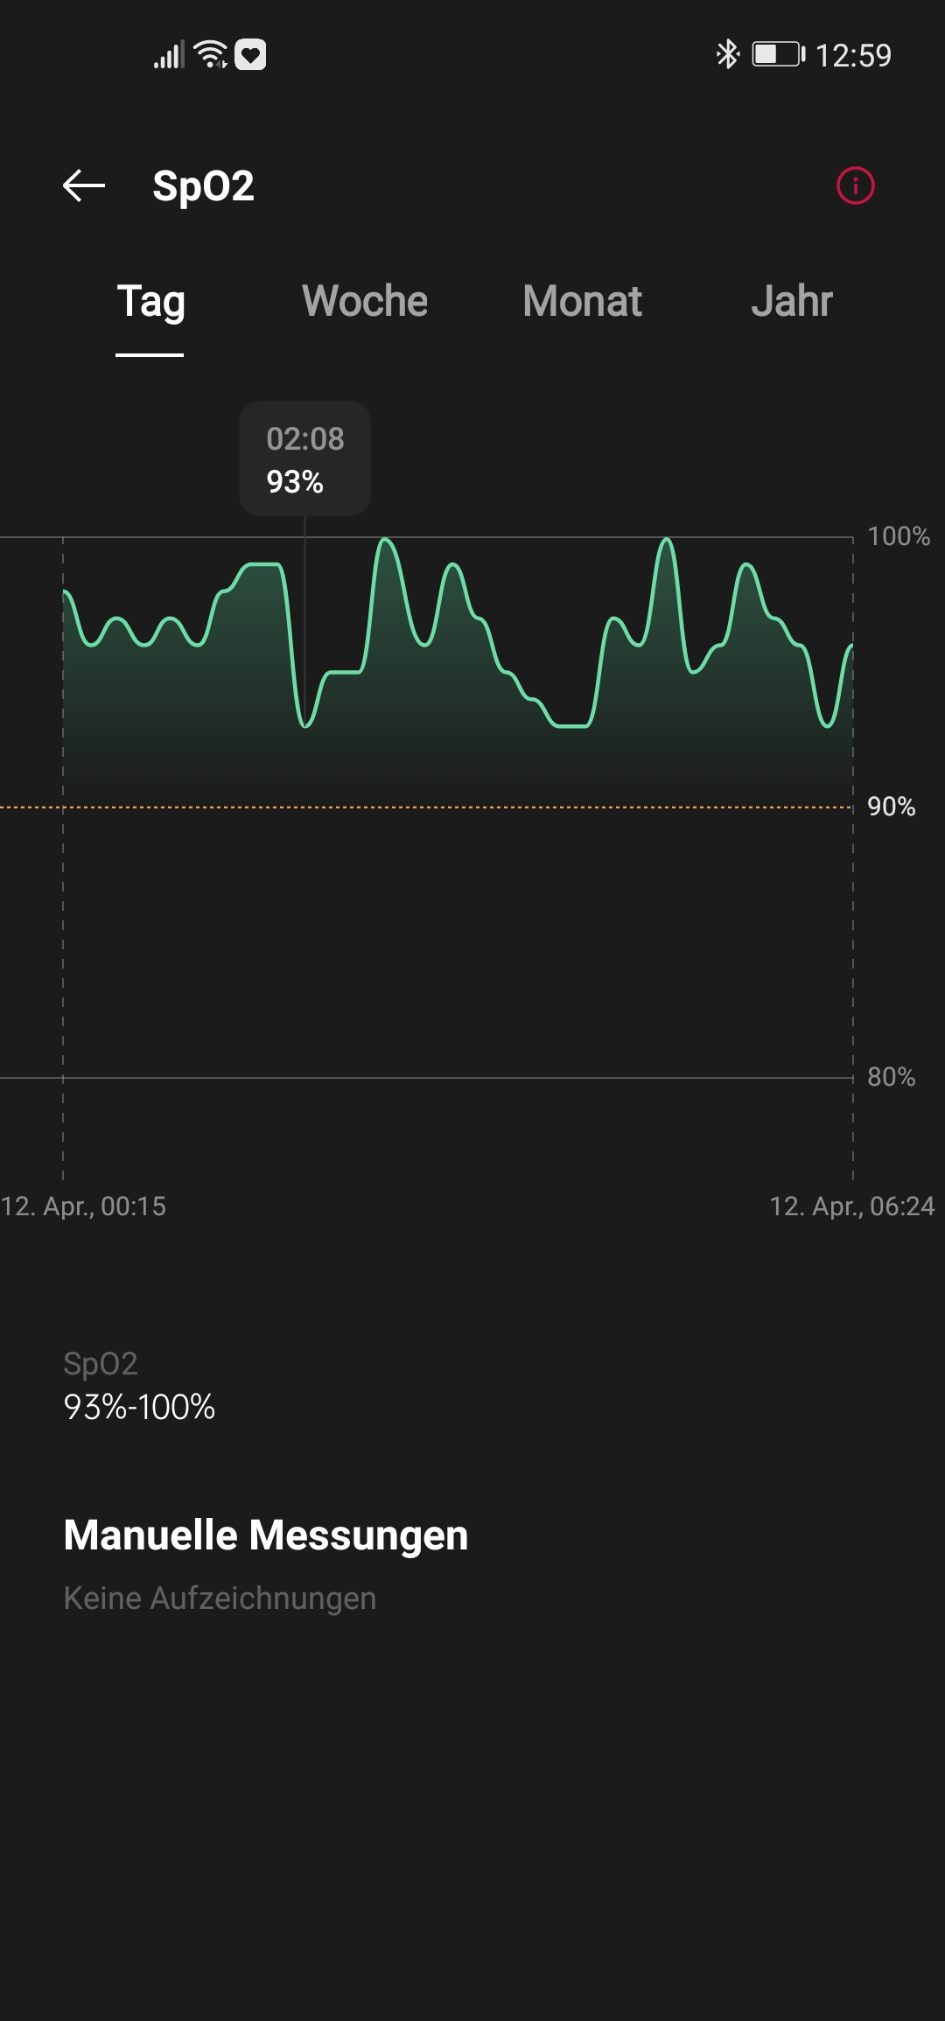Tap the 12. Apr., 06:24 end label
This screenshot has height=2021, width=945.
click(851, 1206)
